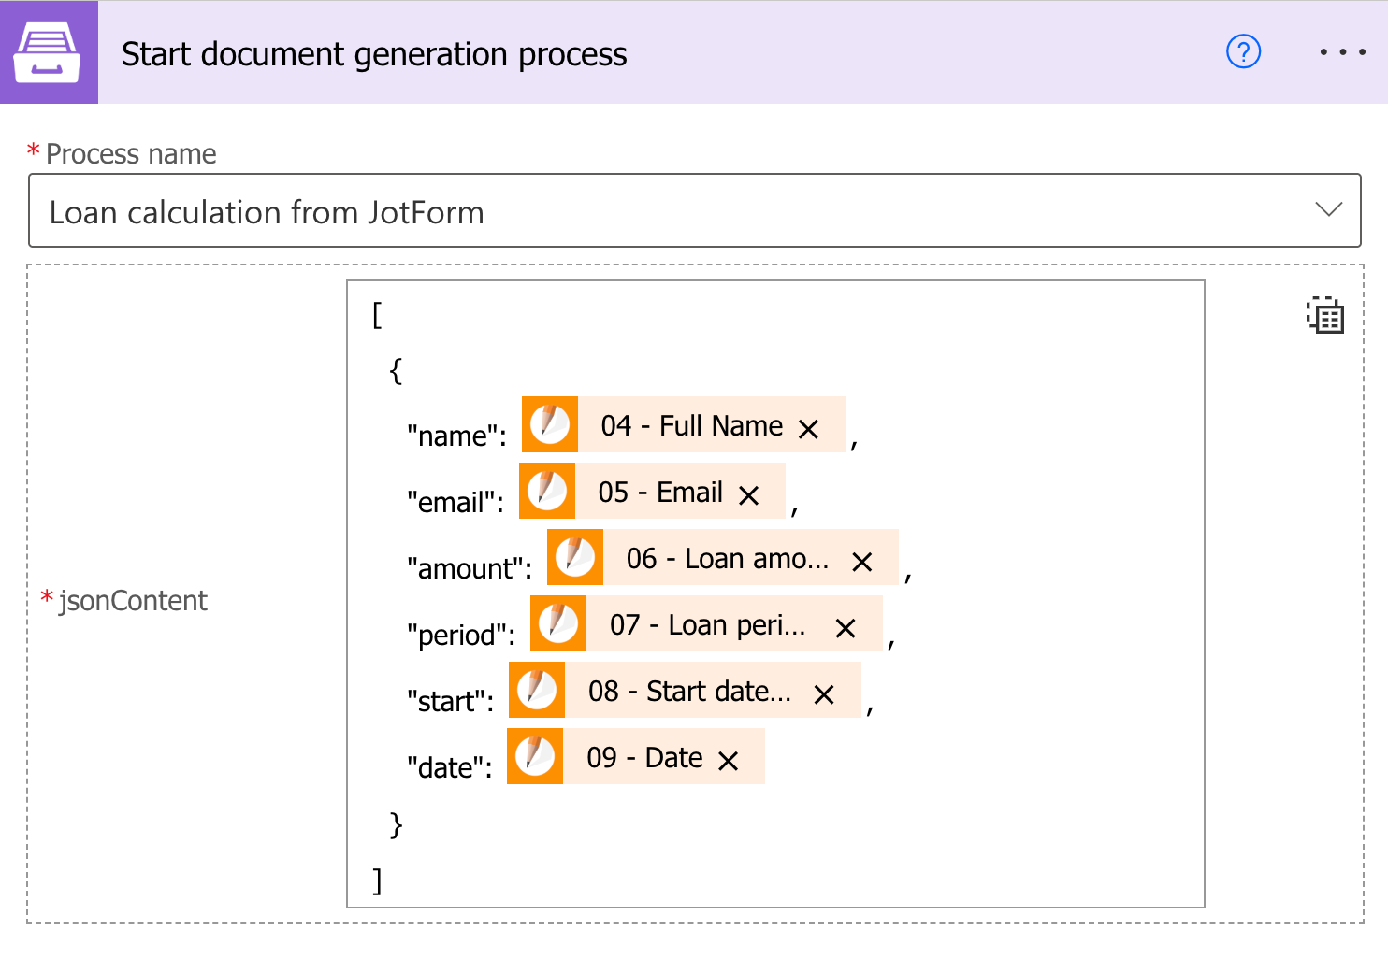The height and width of the screenshot is (958, 1388).
Task: Click the "start": key text
Action: (x=450, y=701)
